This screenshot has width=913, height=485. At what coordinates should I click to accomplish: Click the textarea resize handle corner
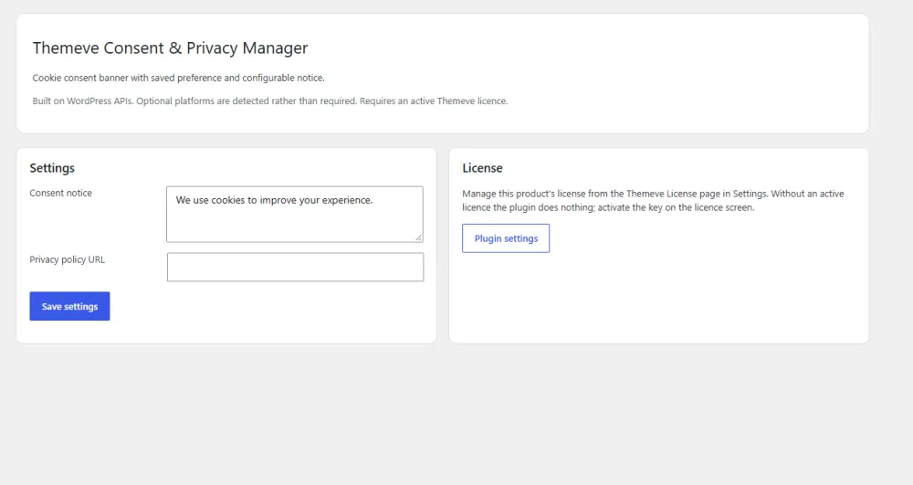pos(418,237)
